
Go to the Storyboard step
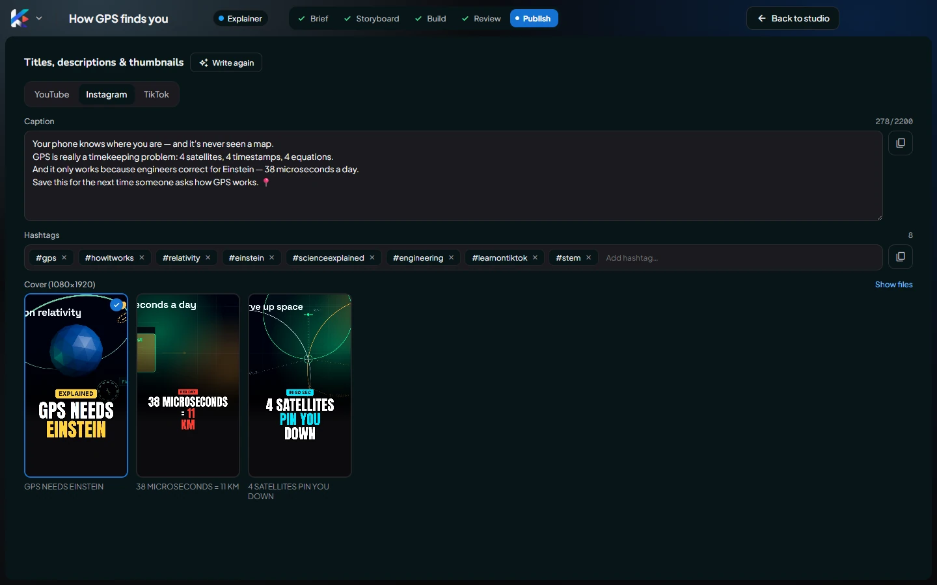(371, 18)
